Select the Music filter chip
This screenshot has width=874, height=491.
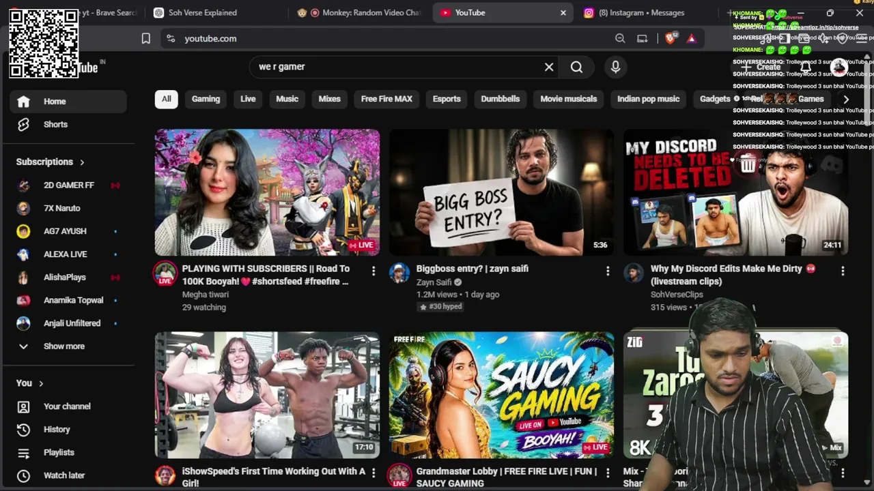click(x=287, y=100)
